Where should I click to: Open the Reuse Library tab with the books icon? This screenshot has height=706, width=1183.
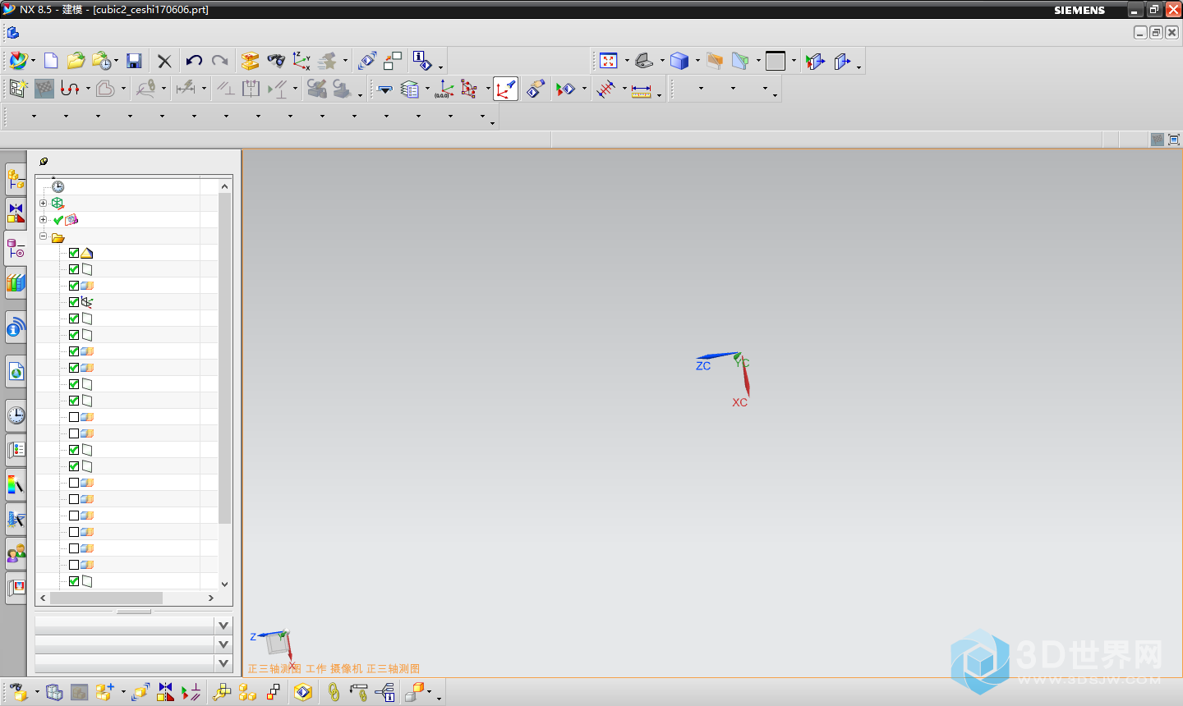[x=16, y=283]
